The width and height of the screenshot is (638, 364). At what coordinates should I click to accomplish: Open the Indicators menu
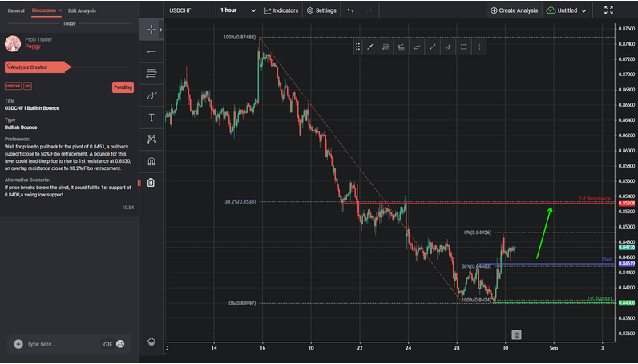tap(281, 10)
